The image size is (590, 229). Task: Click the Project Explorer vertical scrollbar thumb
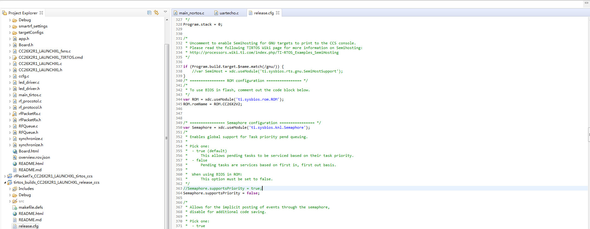pyautogui.click(x=167, y=137)
